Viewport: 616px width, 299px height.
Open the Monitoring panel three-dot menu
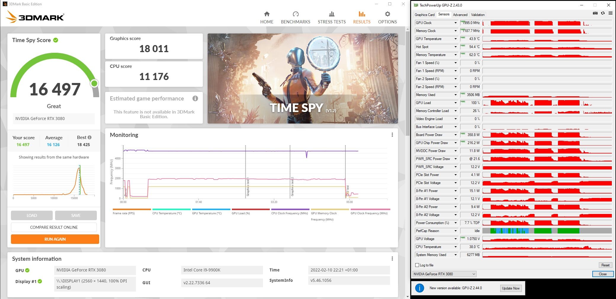point(392,135)
